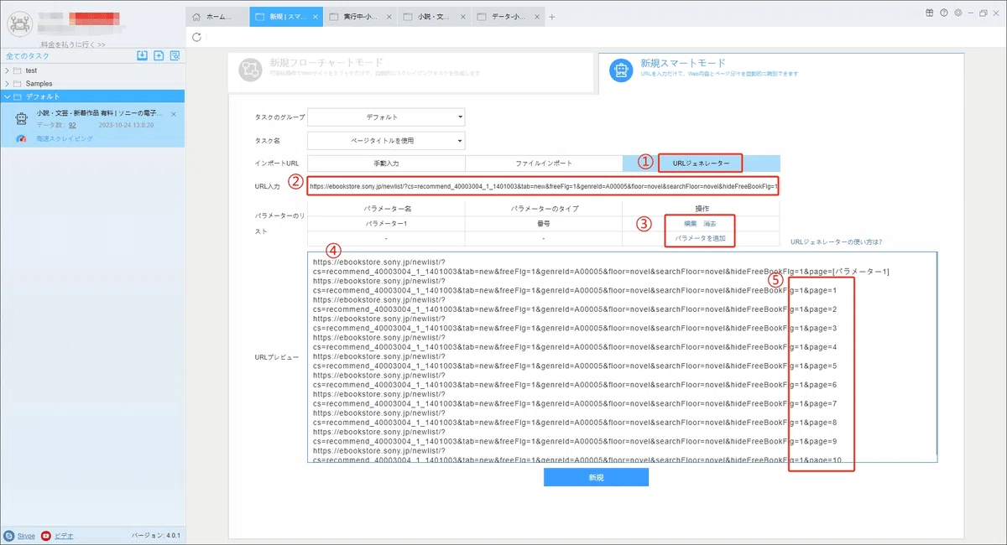Click the blue 新規 button
Screen dimensions: 1007x545
click(596, 477)
